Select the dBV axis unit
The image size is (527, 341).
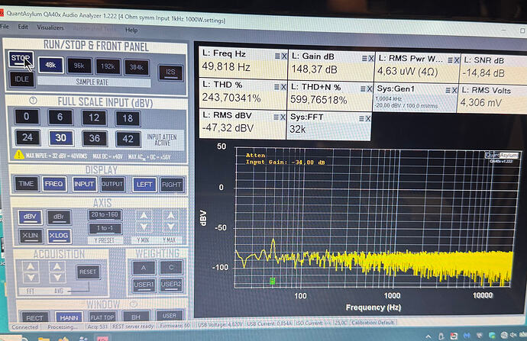(x=31, y=217)
